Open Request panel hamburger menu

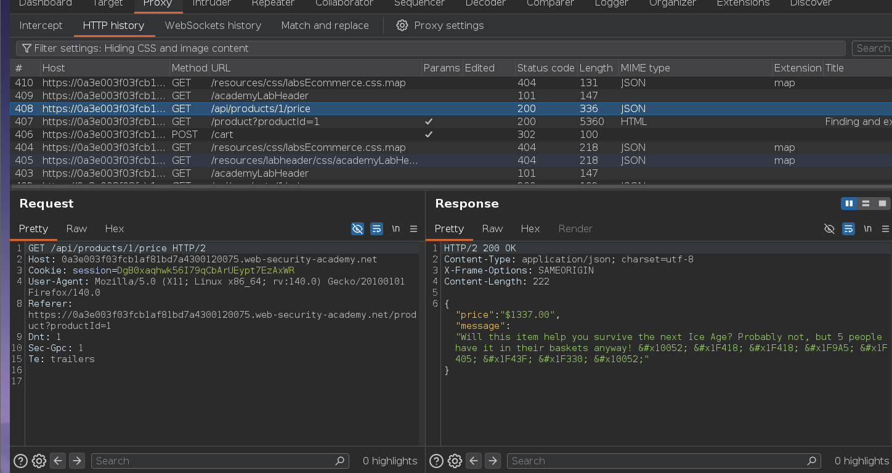coord(413,228)
